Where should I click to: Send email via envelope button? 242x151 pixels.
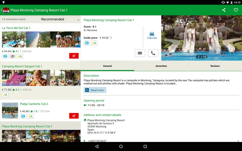140,53
